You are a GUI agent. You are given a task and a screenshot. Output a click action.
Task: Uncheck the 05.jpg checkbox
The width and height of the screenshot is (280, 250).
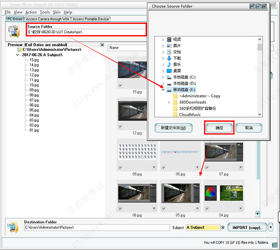164,208
